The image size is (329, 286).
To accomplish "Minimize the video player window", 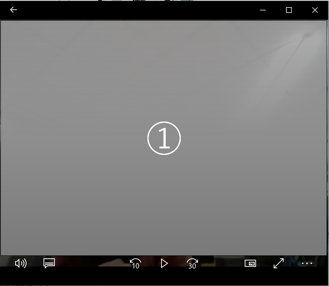I will (263, 10).
